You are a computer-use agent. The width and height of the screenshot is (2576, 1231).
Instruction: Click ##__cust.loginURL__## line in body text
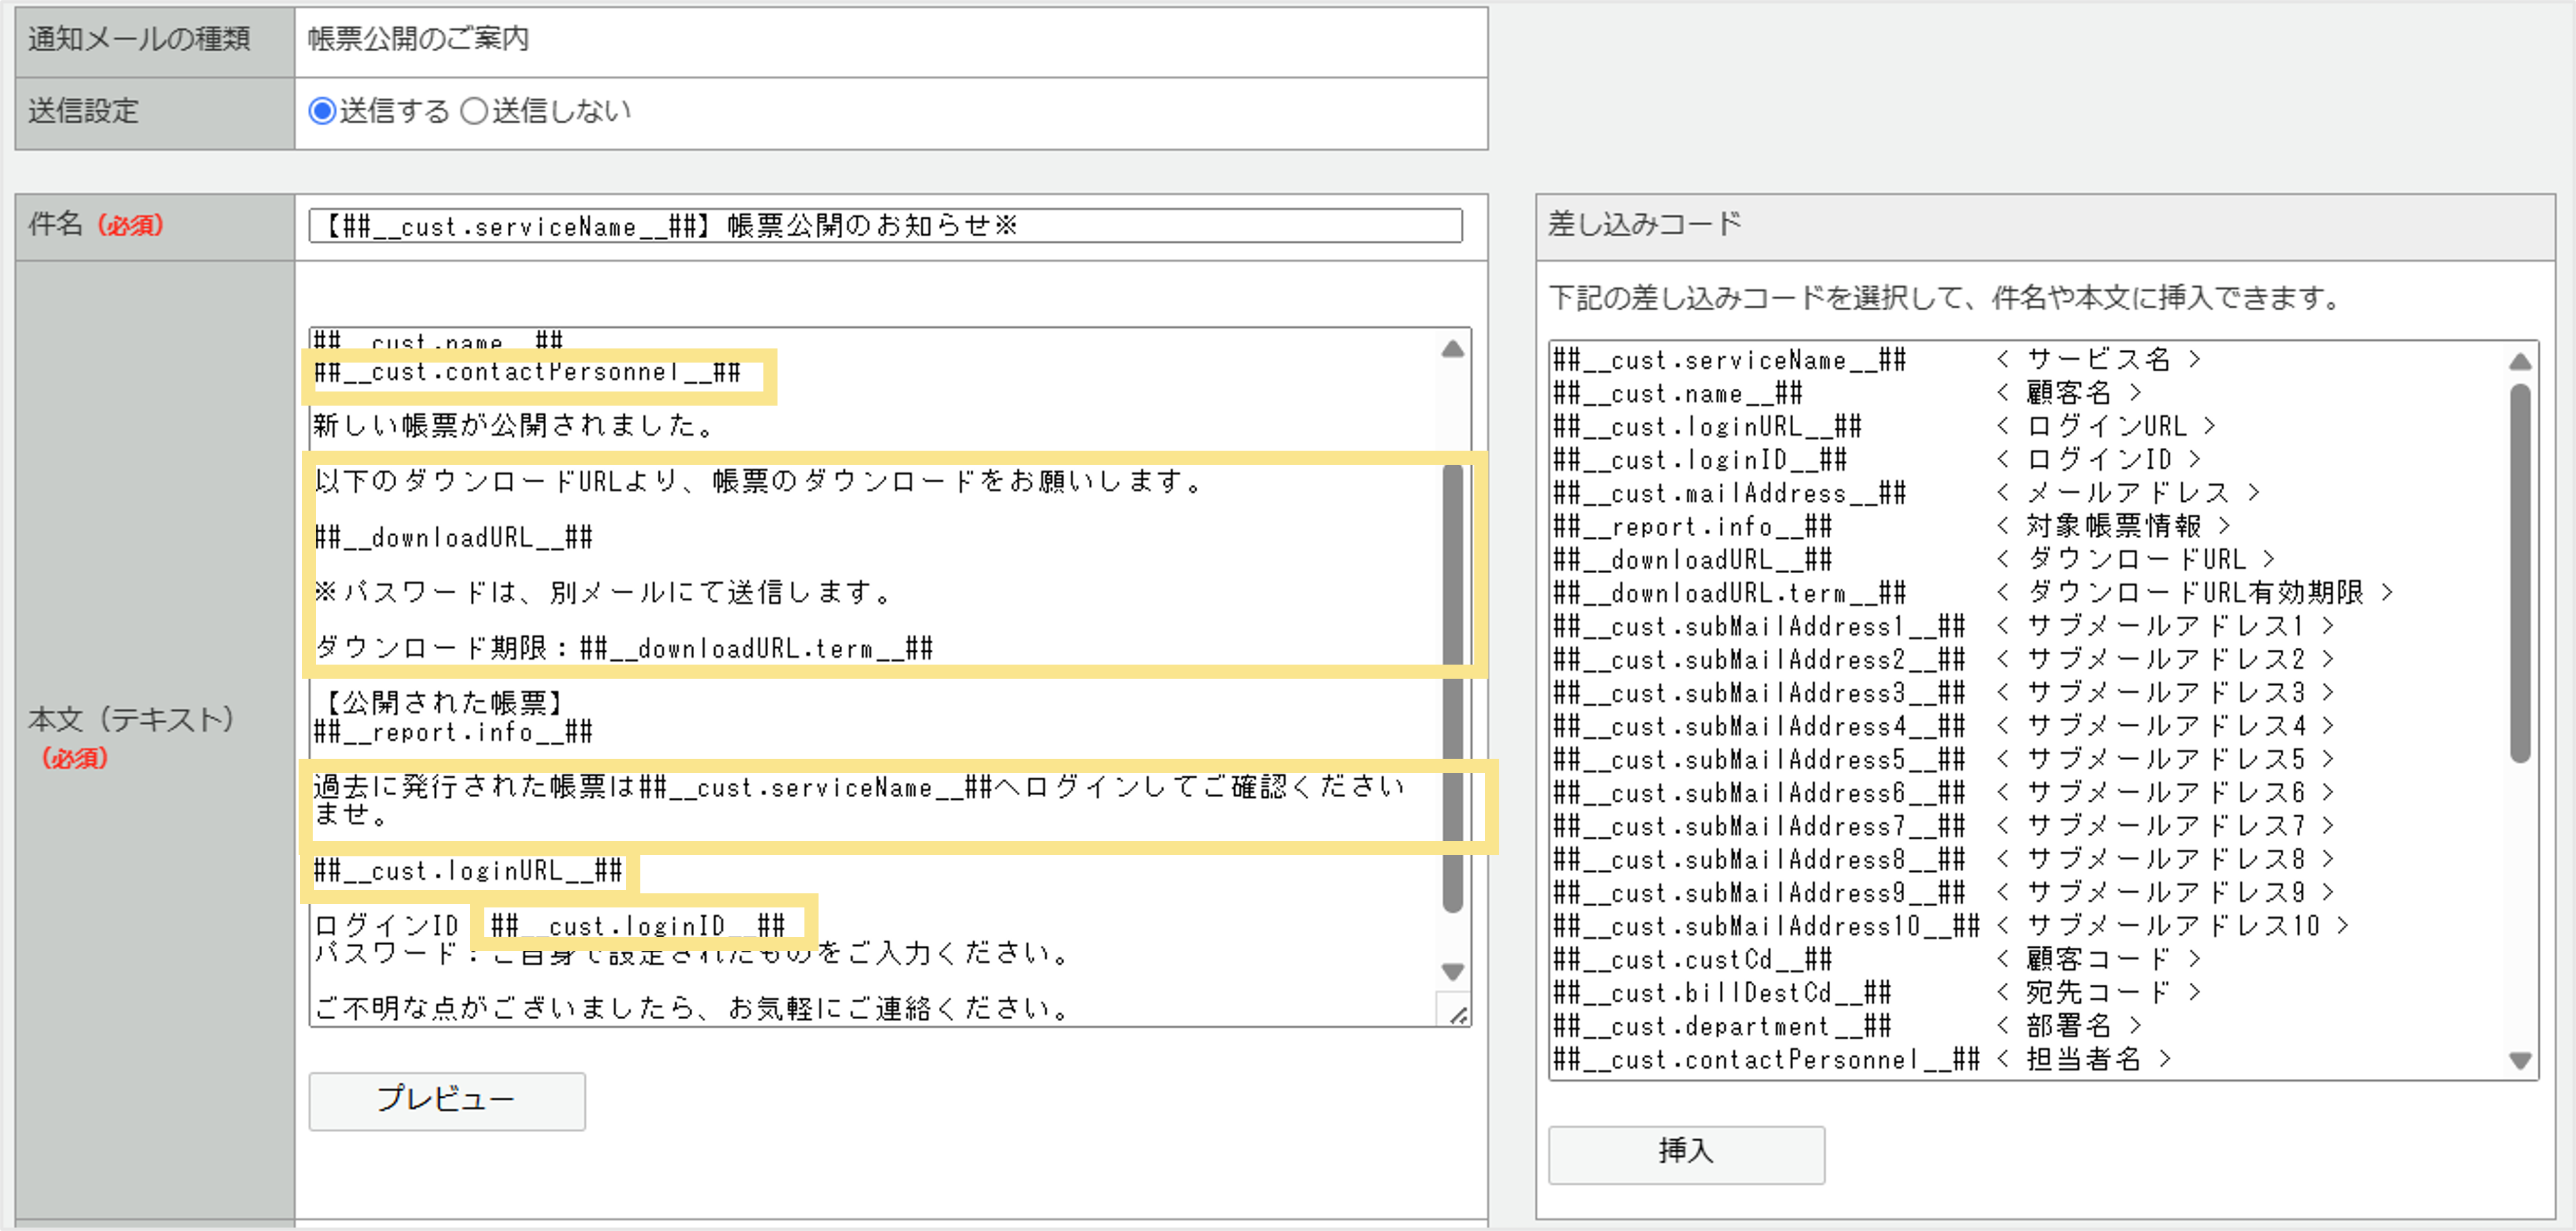(468, 871)
